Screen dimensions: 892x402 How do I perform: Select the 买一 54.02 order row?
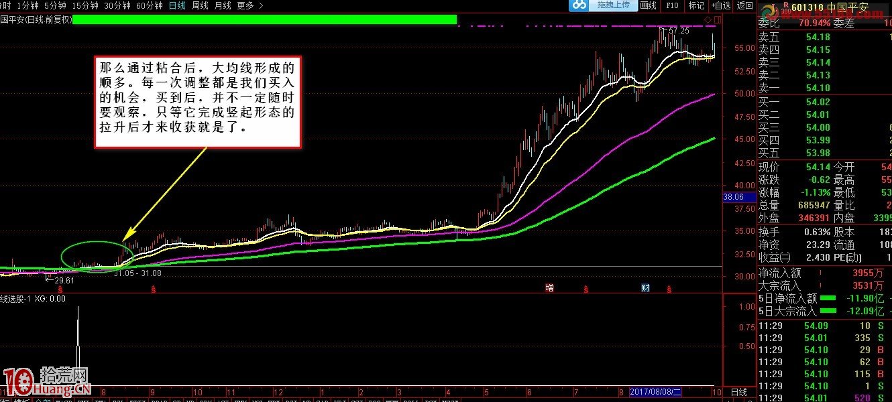[824, 102]
